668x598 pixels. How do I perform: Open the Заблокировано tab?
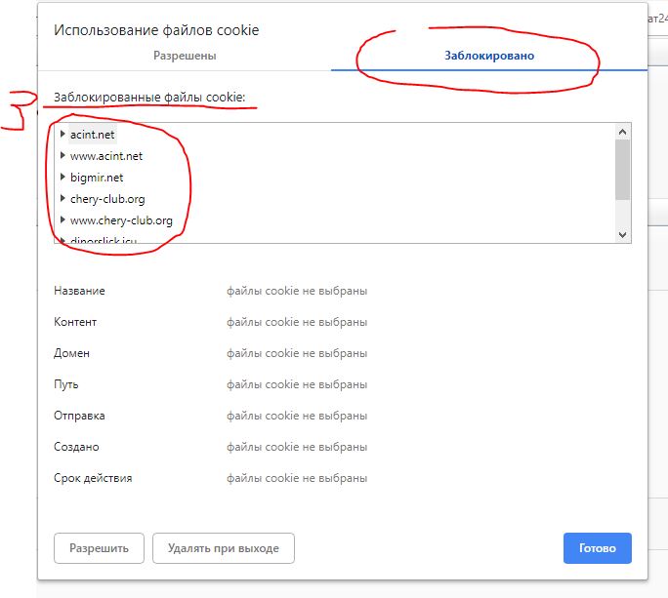click(x=489, y=56)
